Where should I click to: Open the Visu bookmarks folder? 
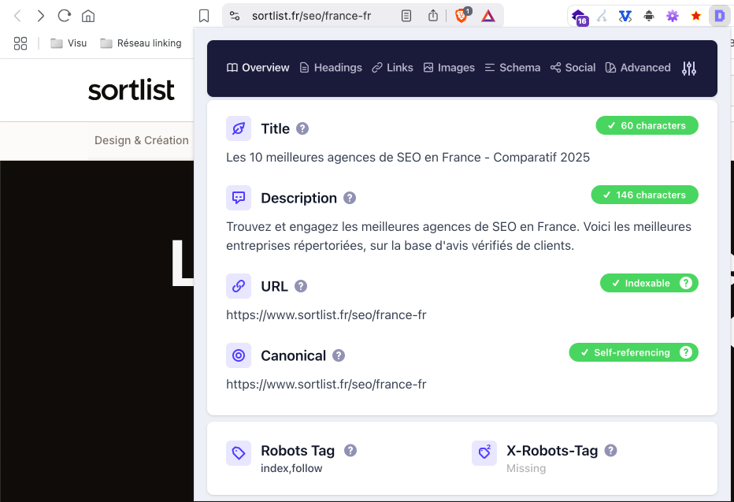point(69,43)
